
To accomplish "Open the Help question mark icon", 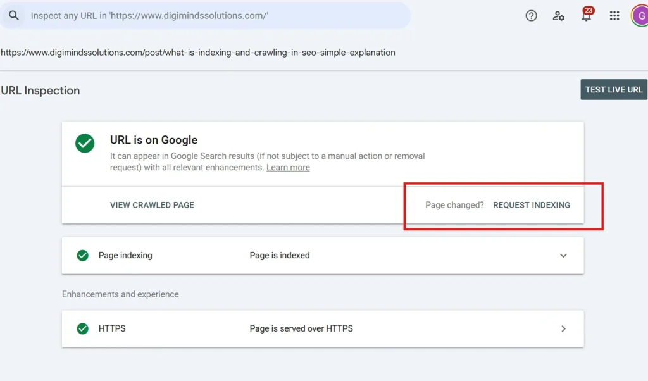I will (531, 16).
